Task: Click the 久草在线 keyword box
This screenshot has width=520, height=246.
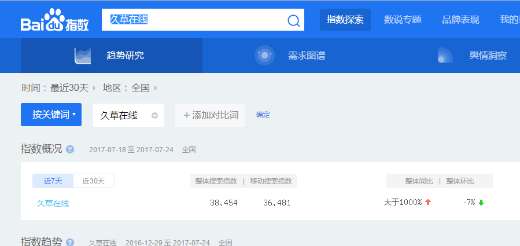Action: (128, 115)
